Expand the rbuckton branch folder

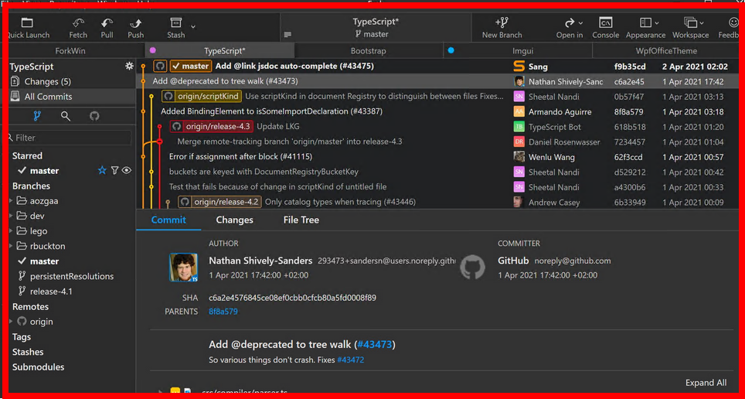[11, 247]
